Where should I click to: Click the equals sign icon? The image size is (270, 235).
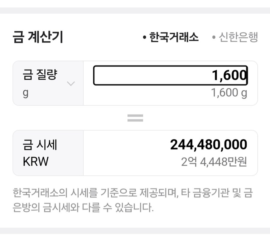[x=135, y=118]
